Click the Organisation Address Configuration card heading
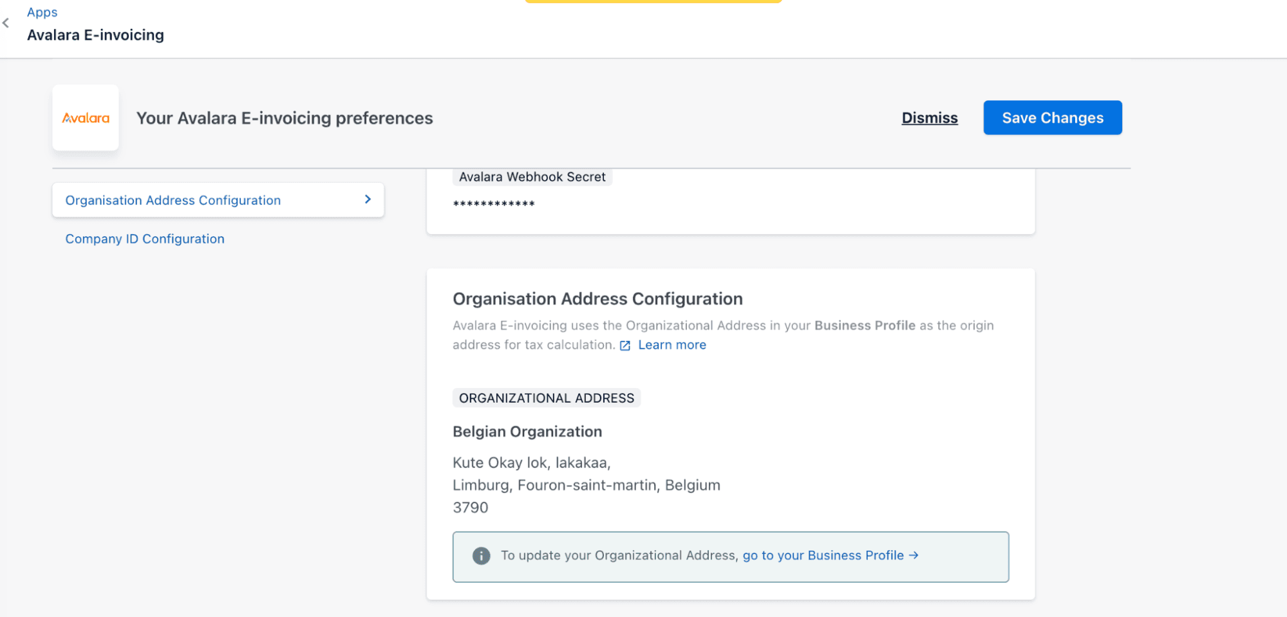Screen dimensions: 1287x617 (x=597, y=299)
